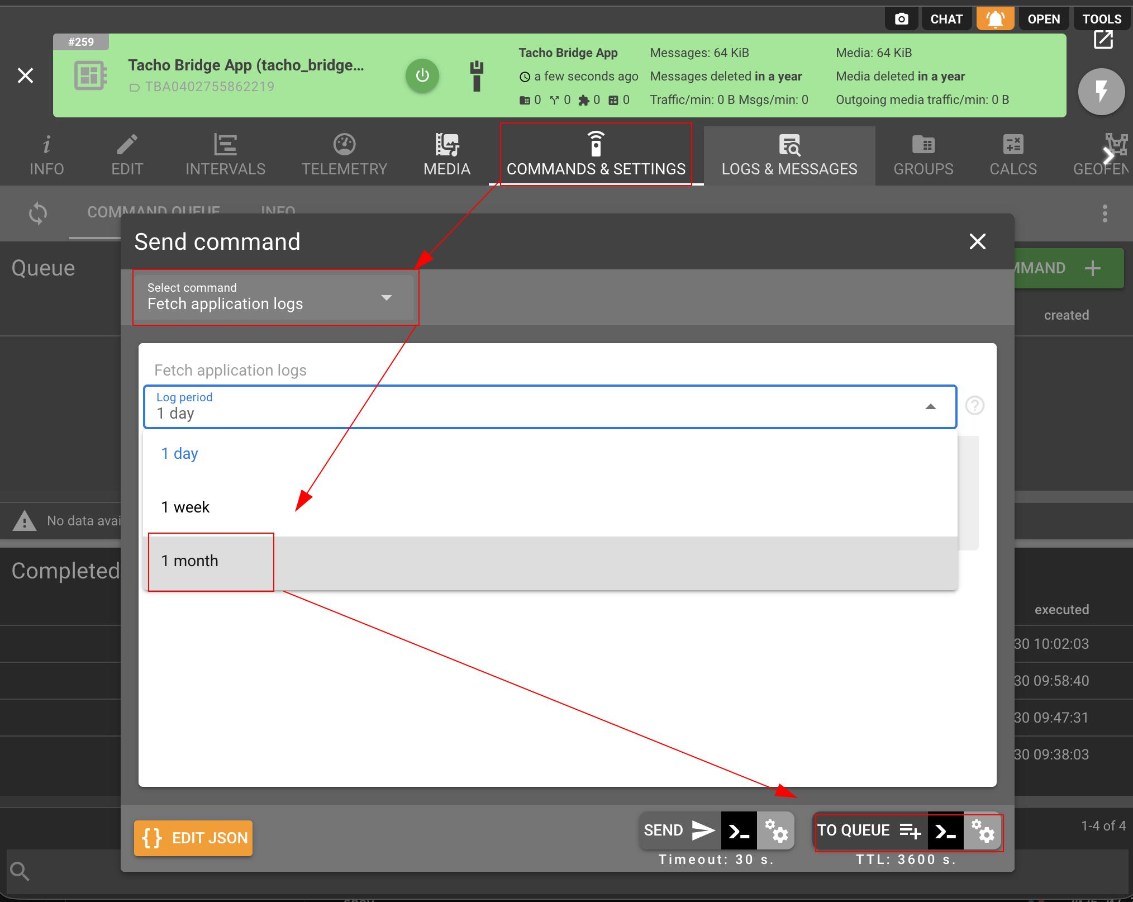Toggle the green device power button
This screenshot has width=1133, height=902.
(x=422, y=75)
